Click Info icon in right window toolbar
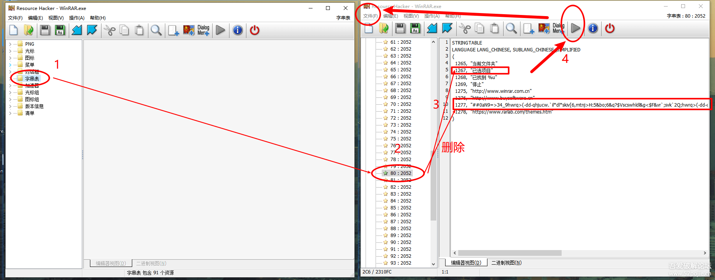This screenshot has height=280, width=715. click(x=593, y=28)
